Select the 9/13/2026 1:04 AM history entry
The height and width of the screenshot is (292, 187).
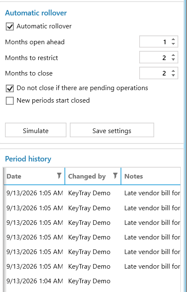point(92,281)
